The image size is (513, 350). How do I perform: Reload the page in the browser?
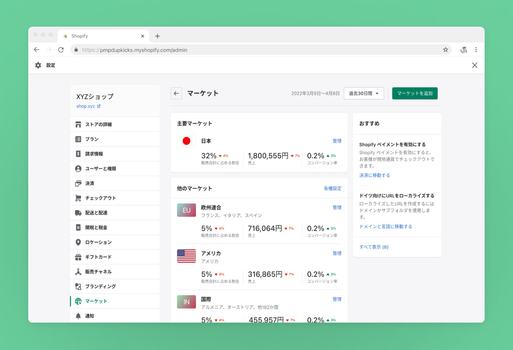pos(61,50)
